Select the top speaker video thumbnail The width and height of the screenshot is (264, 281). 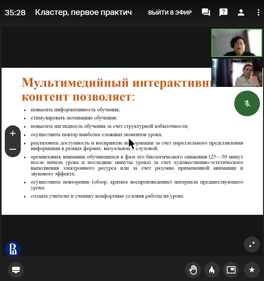[237, 43]
